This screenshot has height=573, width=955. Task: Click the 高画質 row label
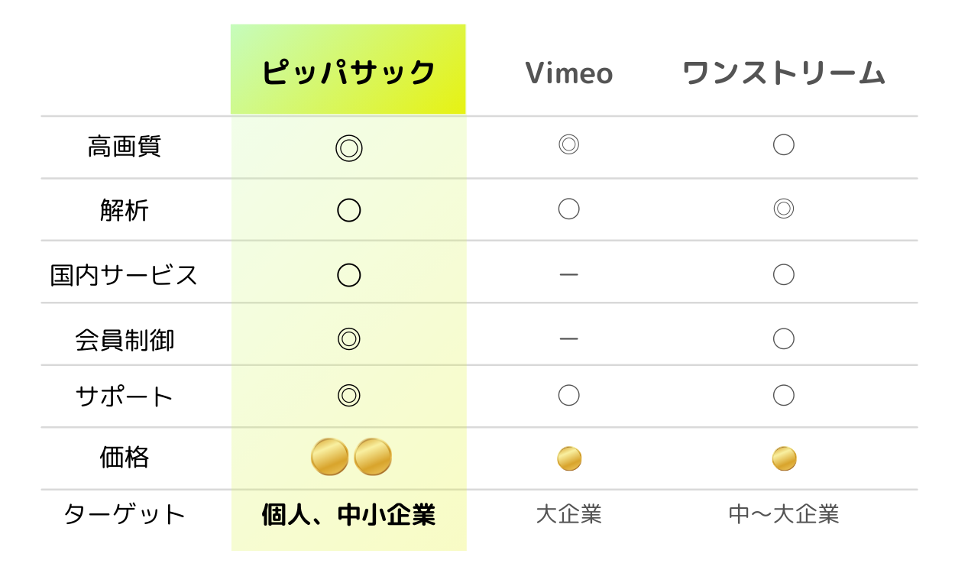tap(125, 146)
